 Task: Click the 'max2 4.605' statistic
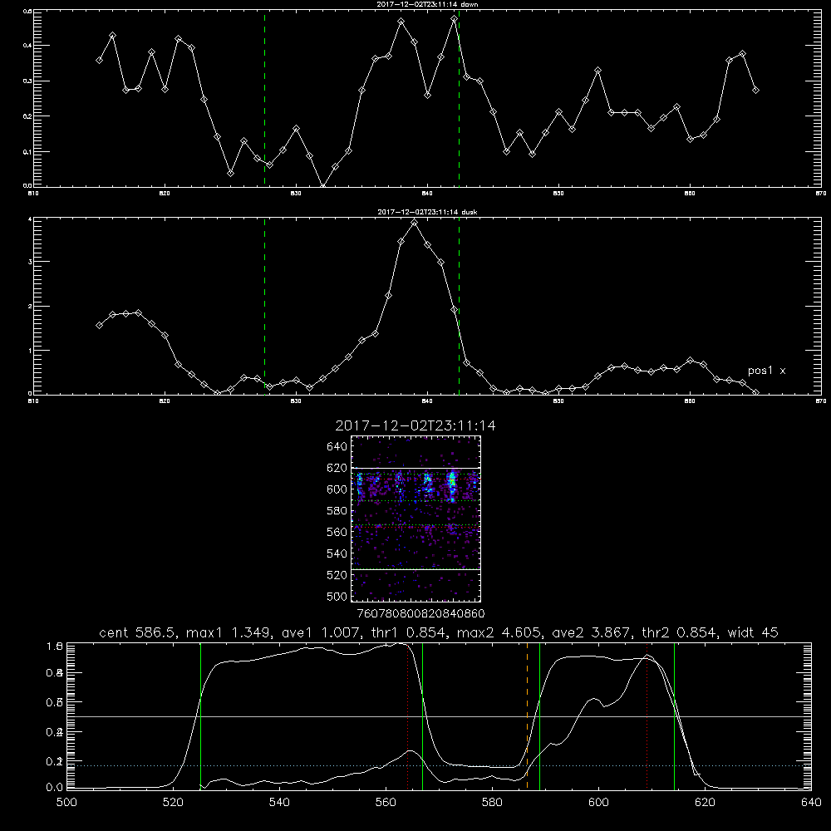point(499,632)
